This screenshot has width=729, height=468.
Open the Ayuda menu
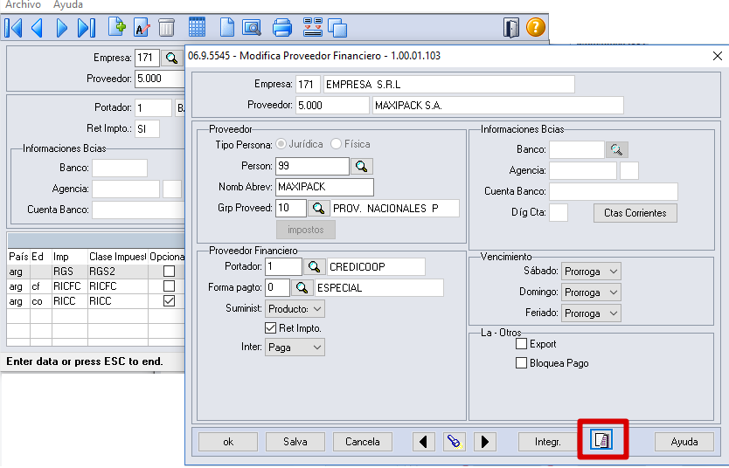(68, 4)
